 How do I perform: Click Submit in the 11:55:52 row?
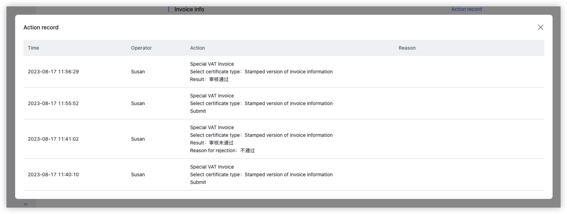coord(198,111)
